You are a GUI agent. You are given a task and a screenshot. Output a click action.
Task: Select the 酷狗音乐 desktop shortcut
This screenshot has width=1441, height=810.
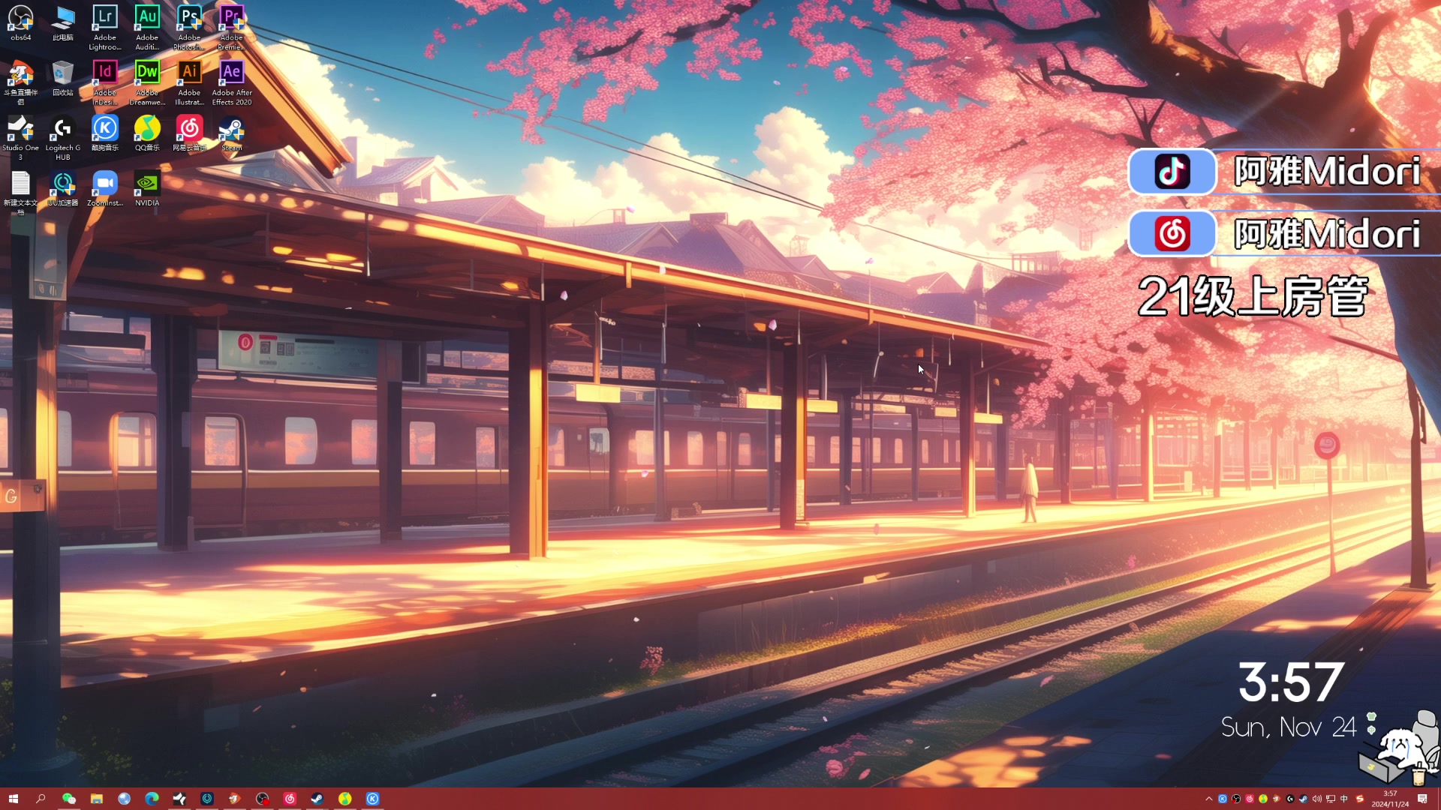click(x=105, y=133)
